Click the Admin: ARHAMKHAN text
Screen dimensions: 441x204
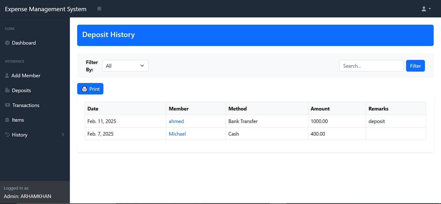27,196
